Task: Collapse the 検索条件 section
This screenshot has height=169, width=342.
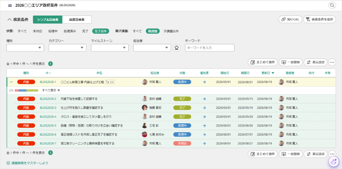Action: pos(18,20)
